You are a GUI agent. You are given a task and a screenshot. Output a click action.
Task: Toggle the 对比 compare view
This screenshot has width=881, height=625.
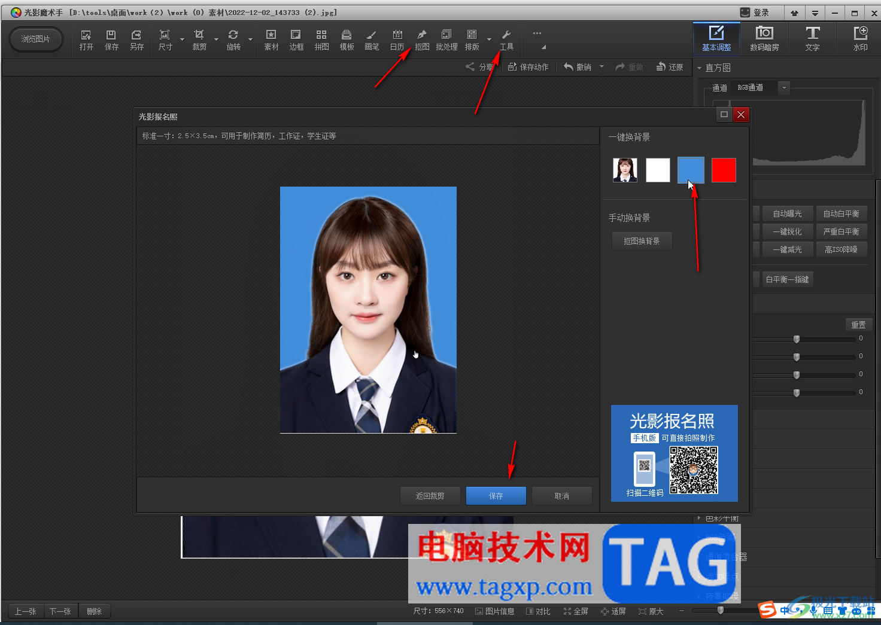tap(537, 611)
